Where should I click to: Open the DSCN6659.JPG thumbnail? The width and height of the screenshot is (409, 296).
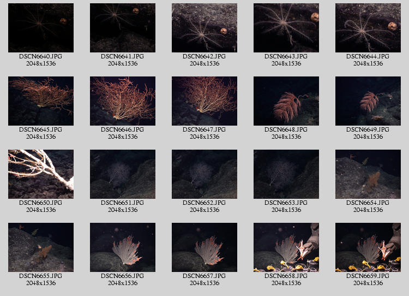pos(368,247)
